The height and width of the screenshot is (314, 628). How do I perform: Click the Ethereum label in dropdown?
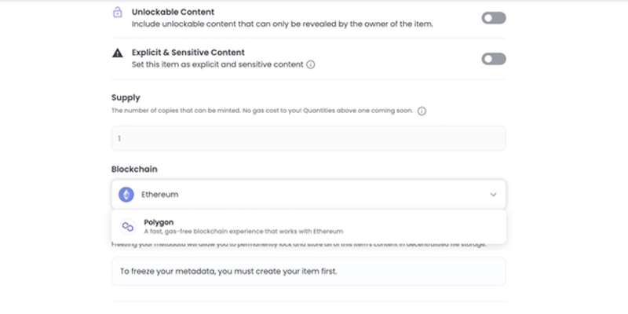point(160,195)
